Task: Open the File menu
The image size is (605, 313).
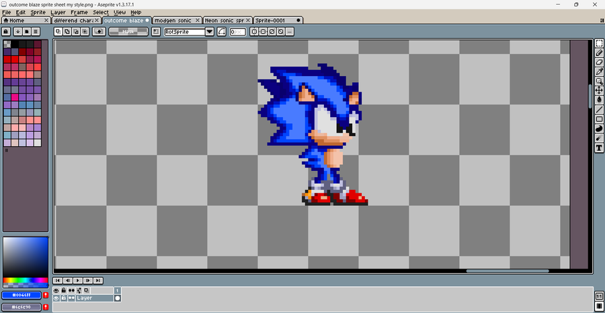Action: tap(7, 12)
